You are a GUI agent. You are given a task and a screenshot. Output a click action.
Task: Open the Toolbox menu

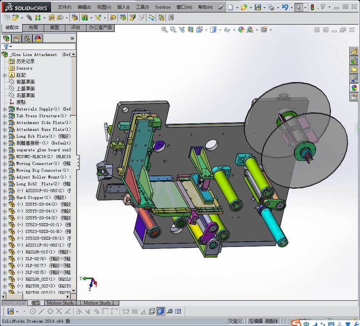[163, 7]
